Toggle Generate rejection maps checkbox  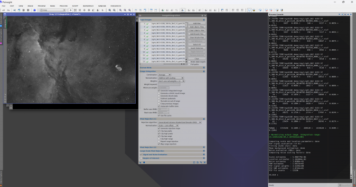click(x=159, y=128)
